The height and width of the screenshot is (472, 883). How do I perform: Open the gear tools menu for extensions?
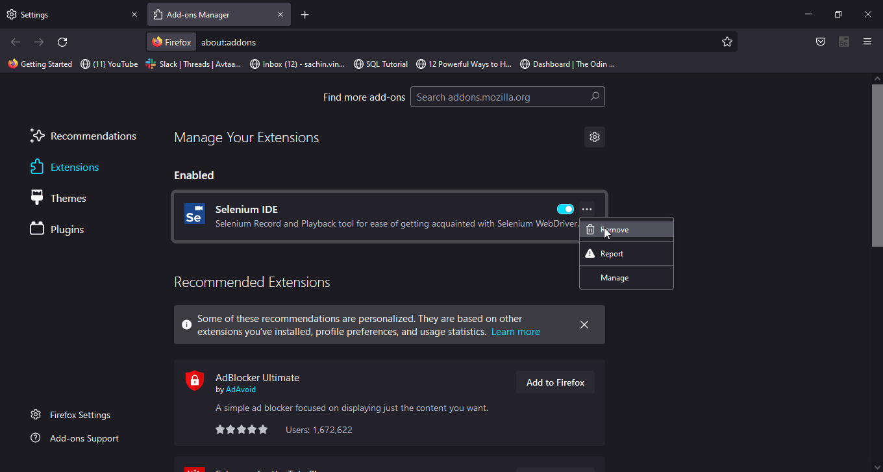(594, 137)
